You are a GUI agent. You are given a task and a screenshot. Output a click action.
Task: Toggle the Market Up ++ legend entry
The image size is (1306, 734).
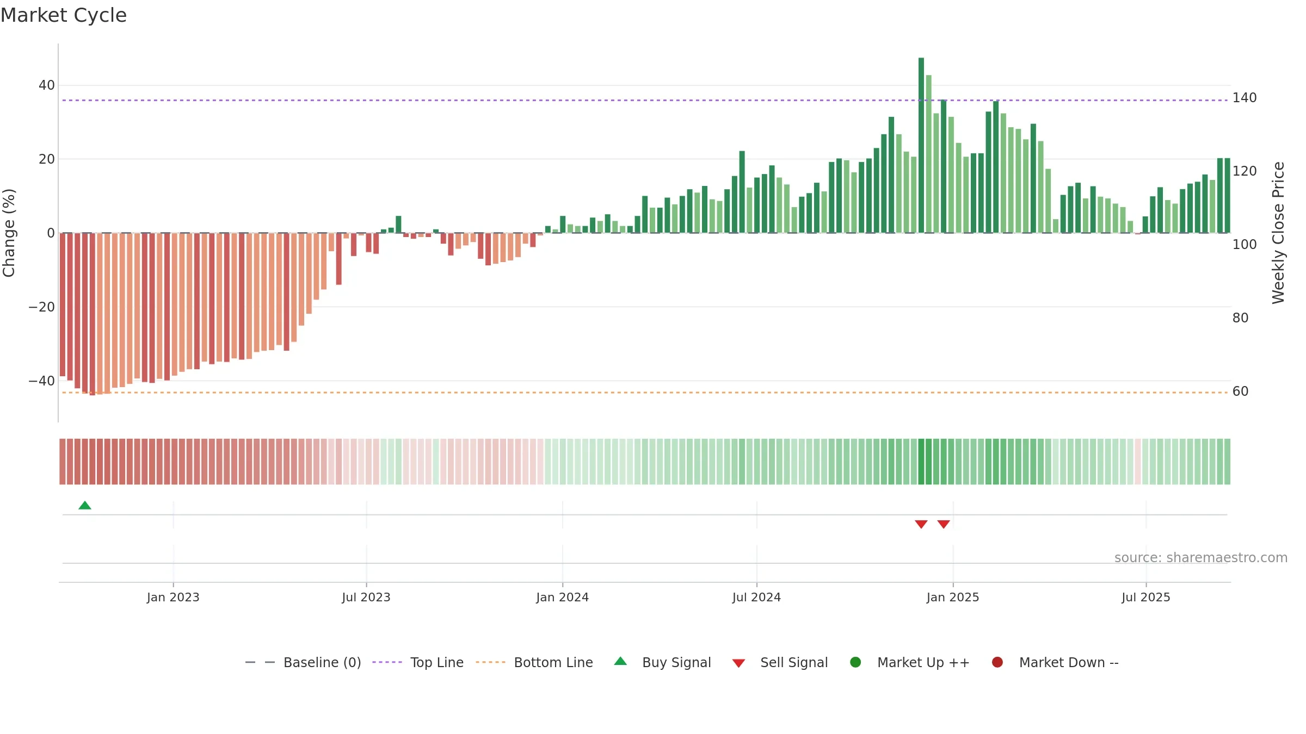tap(909, 662)
